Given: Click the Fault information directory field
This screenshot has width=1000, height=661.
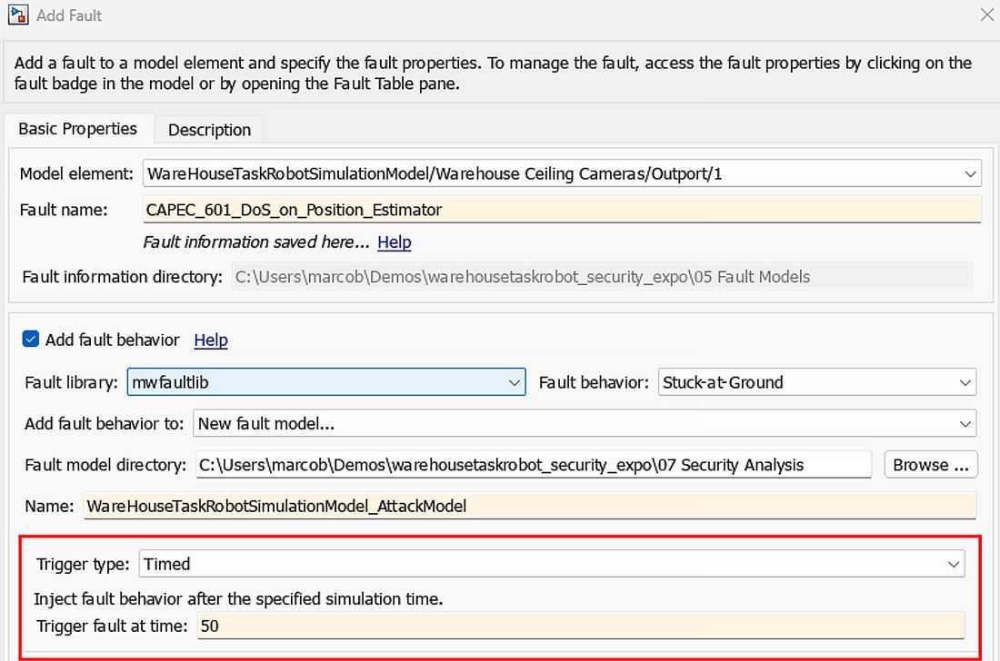Looking at the screenshot, I should [x=601, y=277].
